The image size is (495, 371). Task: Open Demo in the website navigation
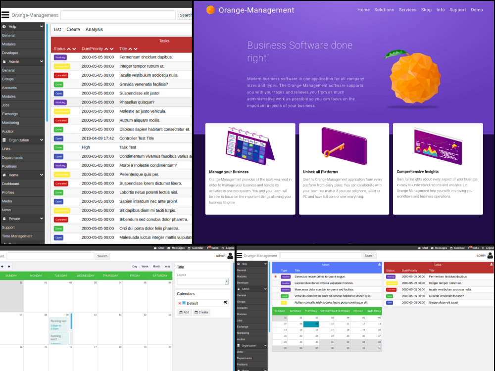[x=477, y=10]
